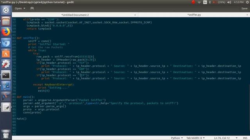Open the Tab Width 8 dropdown
This screenshot has width=250, height=140.
click(x=195, y=138)
